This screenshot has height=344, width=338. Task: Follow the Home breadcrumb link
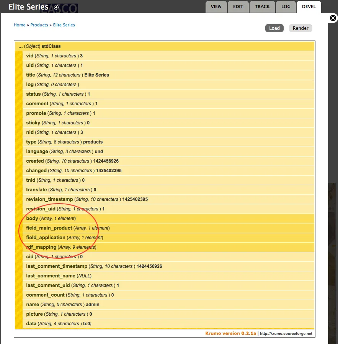point(20,25)
